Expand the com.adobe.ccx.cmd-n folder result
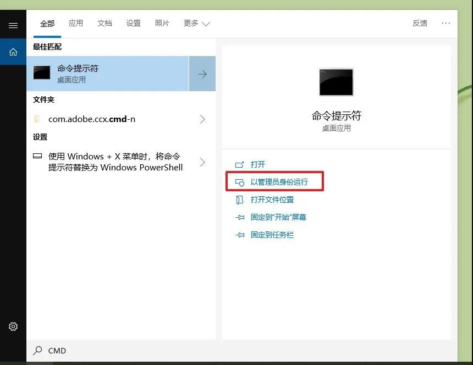Viewport: 473px width, 365px height. click(x=203, y=118)
